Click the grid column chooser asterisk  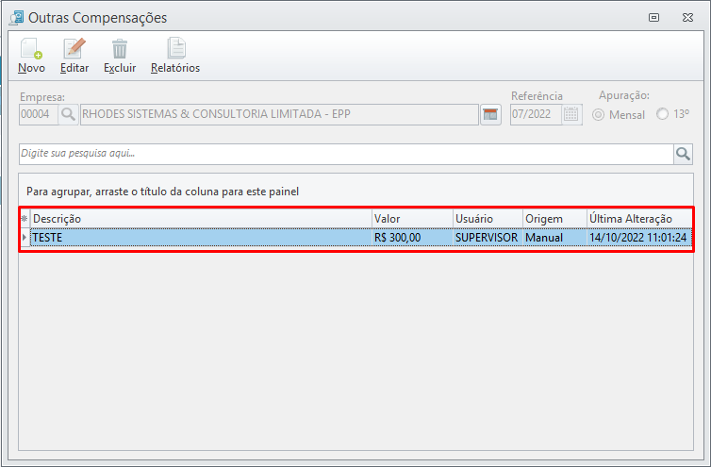pyautogui.click(x=25, y=219)
